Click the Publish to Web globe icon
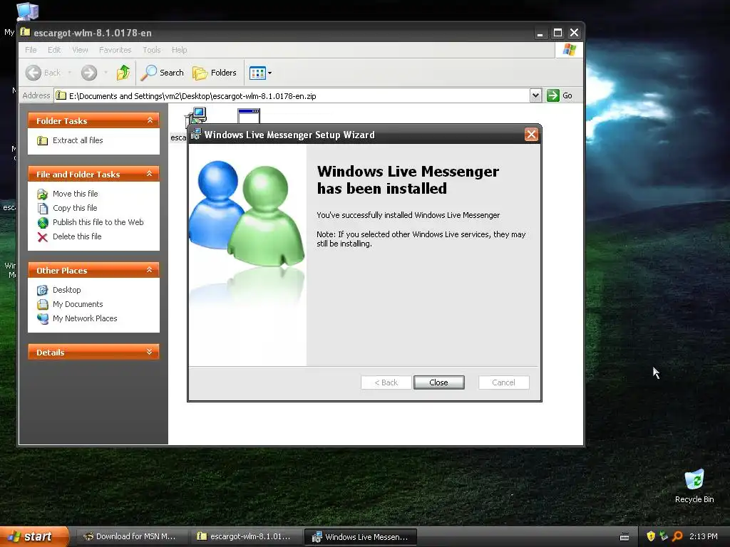 click(x=42, y=223)
